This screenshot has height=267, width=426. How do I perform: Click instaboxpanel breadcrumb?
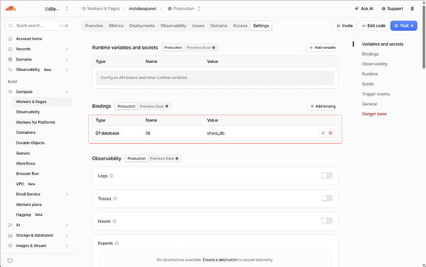143,9
